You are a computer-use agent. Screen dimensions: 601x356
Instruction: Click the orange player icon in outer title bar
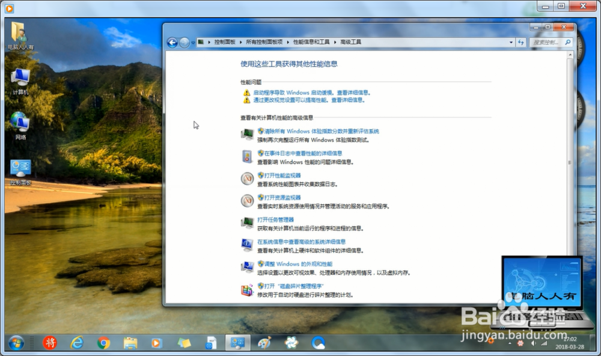[x=9, y=8]
